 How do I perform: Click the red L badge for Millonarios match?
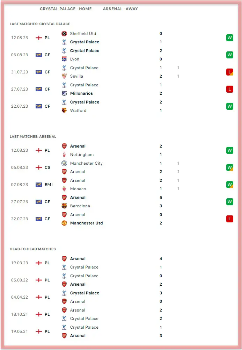pyautogui.click(x=229, y=89)
